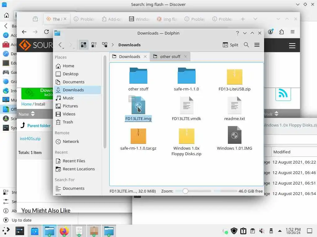Click the SourceForge RSS feed icon

tap(283, 94)
